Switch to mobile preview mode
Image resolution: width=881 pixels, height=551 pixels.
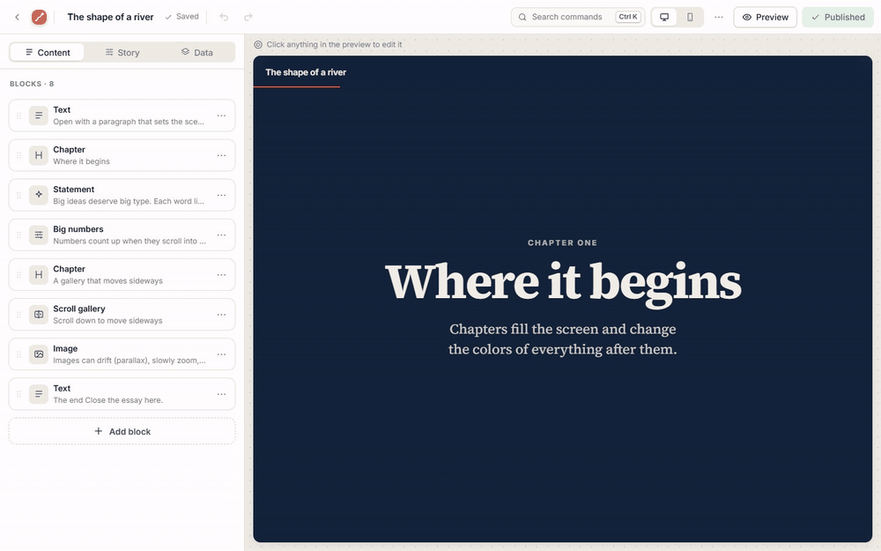(x=690, y=17)
